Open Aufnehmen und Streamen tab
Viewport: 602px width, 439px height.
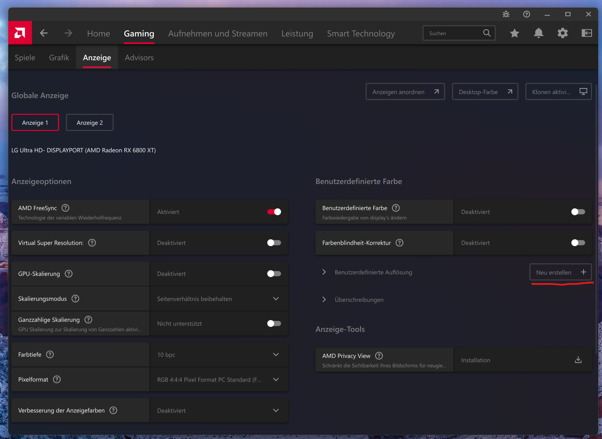tap(218, 33)
